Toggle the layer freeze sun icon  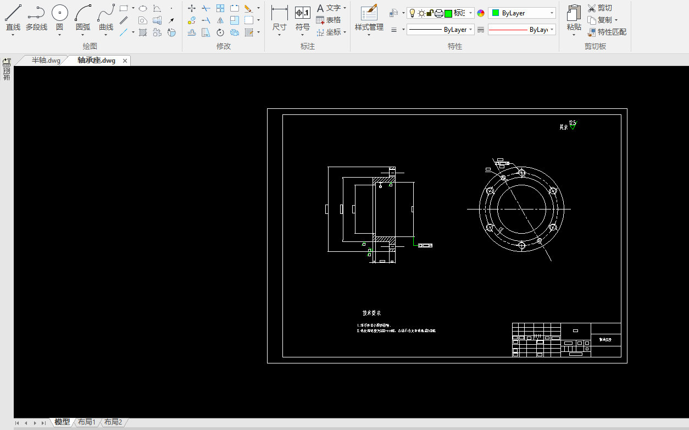click(x=421, y=13)
